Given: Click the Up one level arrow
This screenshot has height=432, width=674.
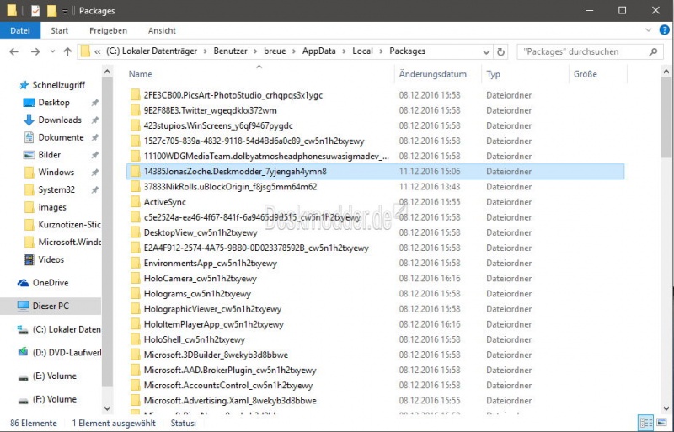Looking at the screenshot, I should 67,51.
